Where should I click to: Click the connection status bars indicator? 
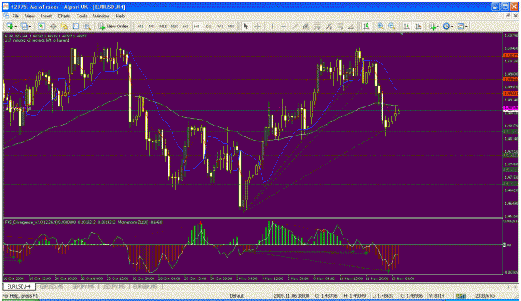pyautogui.click(x=460, y=296)
